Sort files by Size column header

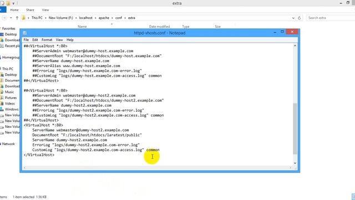click(217, 27)
